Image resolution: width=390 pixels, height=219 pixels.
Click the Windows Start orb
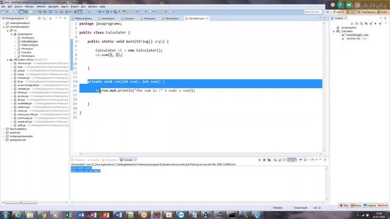(x=5, y=215)
